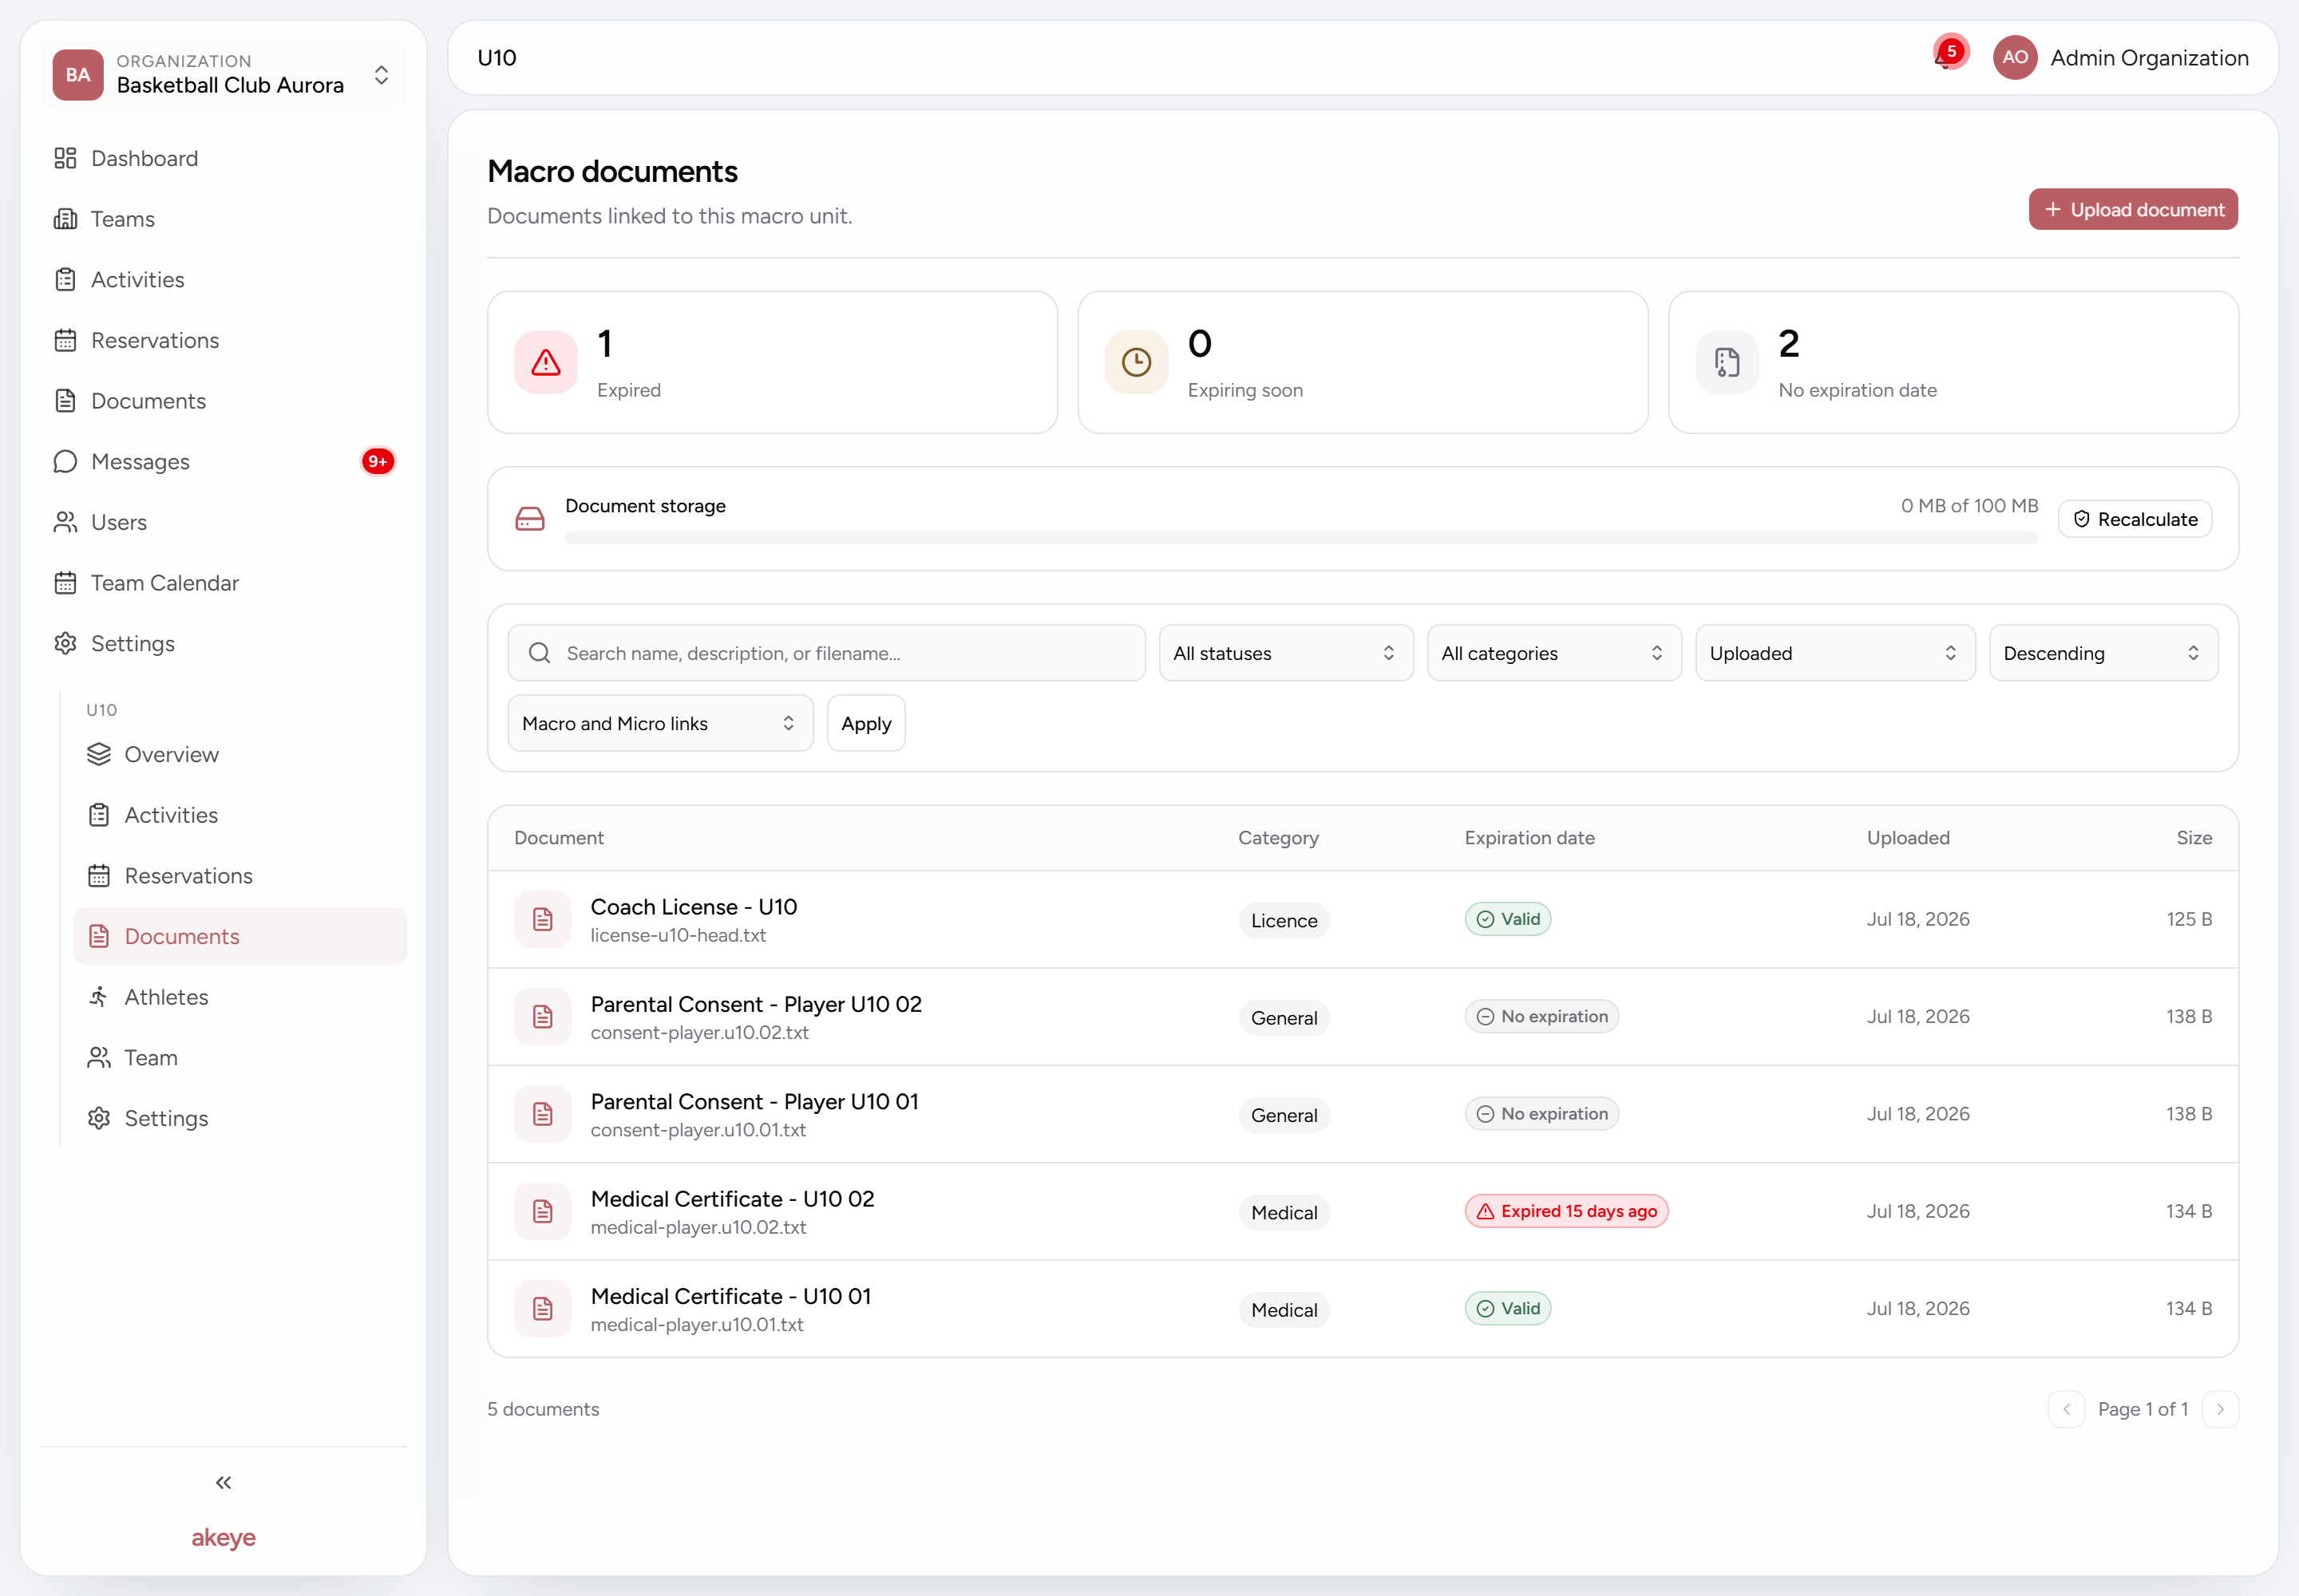Image resolution: width=2299 pixels, height=1596 pixels.
Task: Open top-level Reservations menu item
Action: (x=223, y=340)
